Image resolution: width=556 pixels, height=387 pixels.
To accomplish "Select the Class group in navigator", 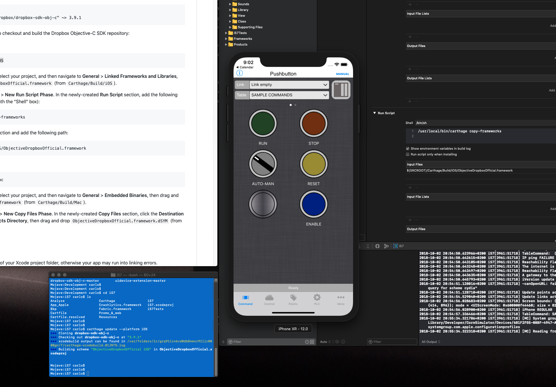I will click(242, 21).
